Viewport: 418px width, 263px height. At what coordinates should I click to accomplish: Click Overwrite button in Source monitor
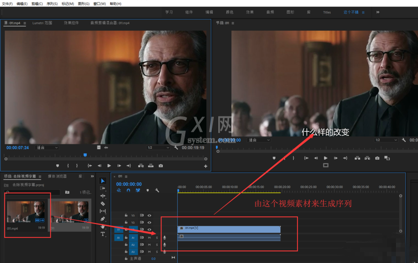pyautogui.click(x=151, y=166)
